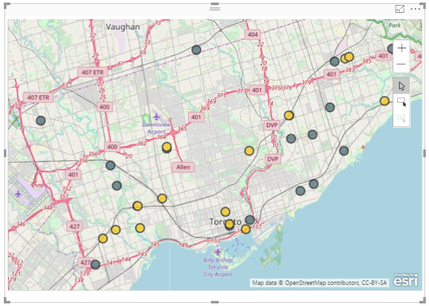Click the 404 highway shield
This screenshot has width=429, height=306.
click(253, 34)
